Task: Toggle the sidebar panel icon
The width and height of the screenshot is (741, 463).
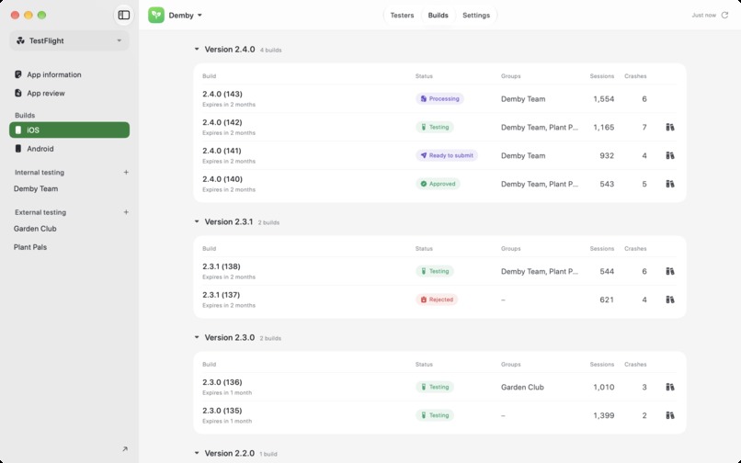Action: pos(124,15)
